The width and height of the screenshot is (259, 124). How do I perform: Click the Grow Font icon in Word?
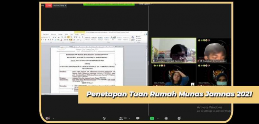pyautogui.click(x=54, y=37)
